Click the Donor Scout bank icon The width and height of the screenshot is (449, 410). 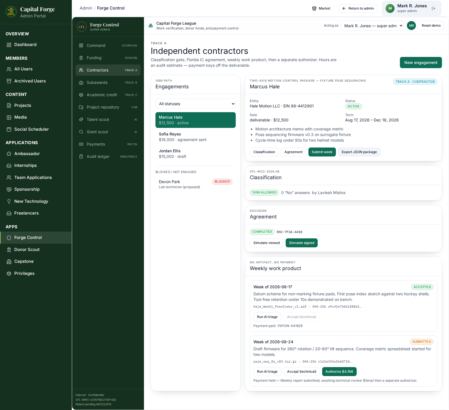pyautogui.click(x=9, y=250)
